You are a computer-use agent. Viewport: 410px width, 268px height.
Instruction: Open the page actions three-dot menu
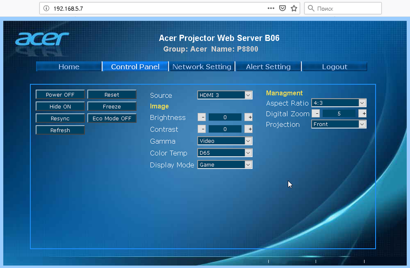[x=271, y=8]
